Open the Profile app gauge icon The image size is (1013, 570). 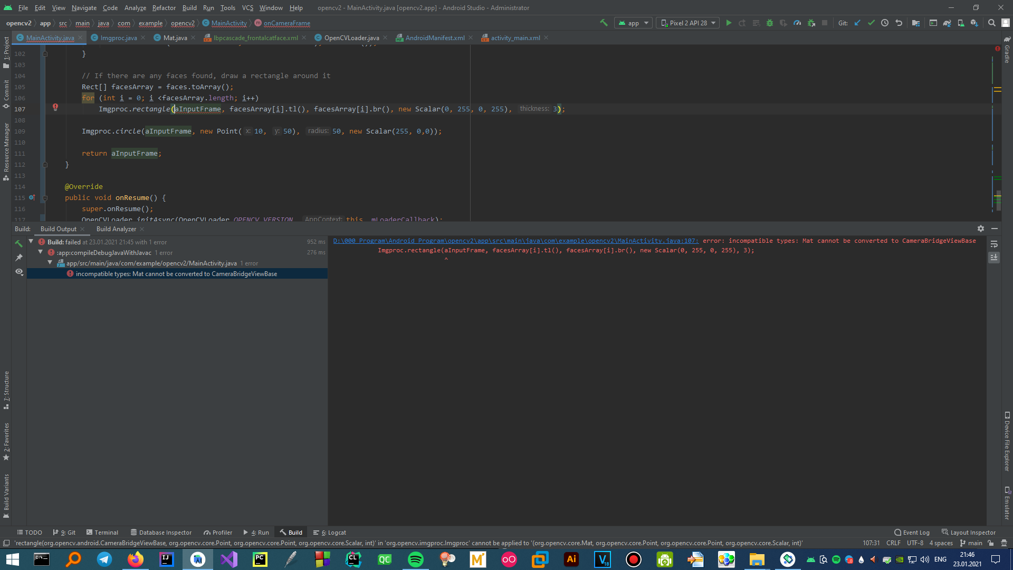coord(797,23)
